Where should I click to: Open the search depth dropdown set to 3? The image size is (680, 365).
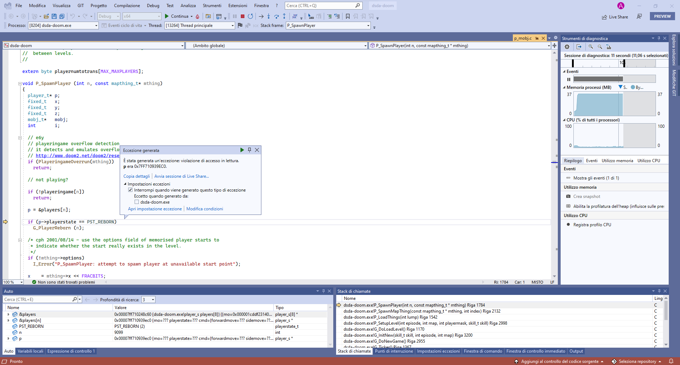pyautogui.click(x=148, y=300)
